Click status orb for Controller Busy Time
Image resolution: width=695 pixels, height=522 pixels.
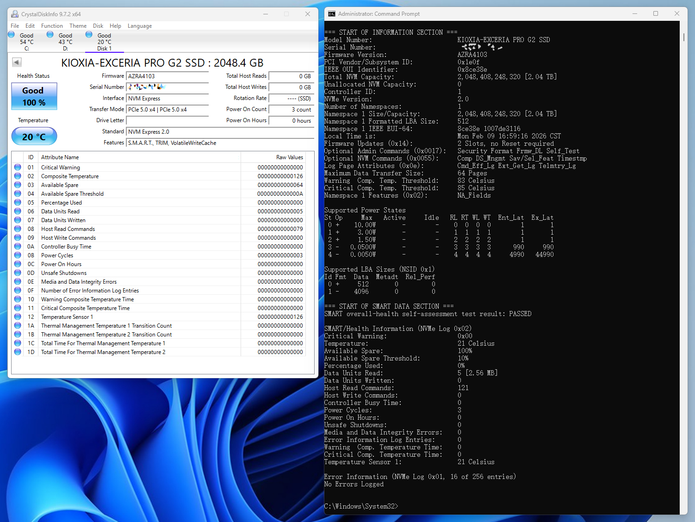click(18, 246)
